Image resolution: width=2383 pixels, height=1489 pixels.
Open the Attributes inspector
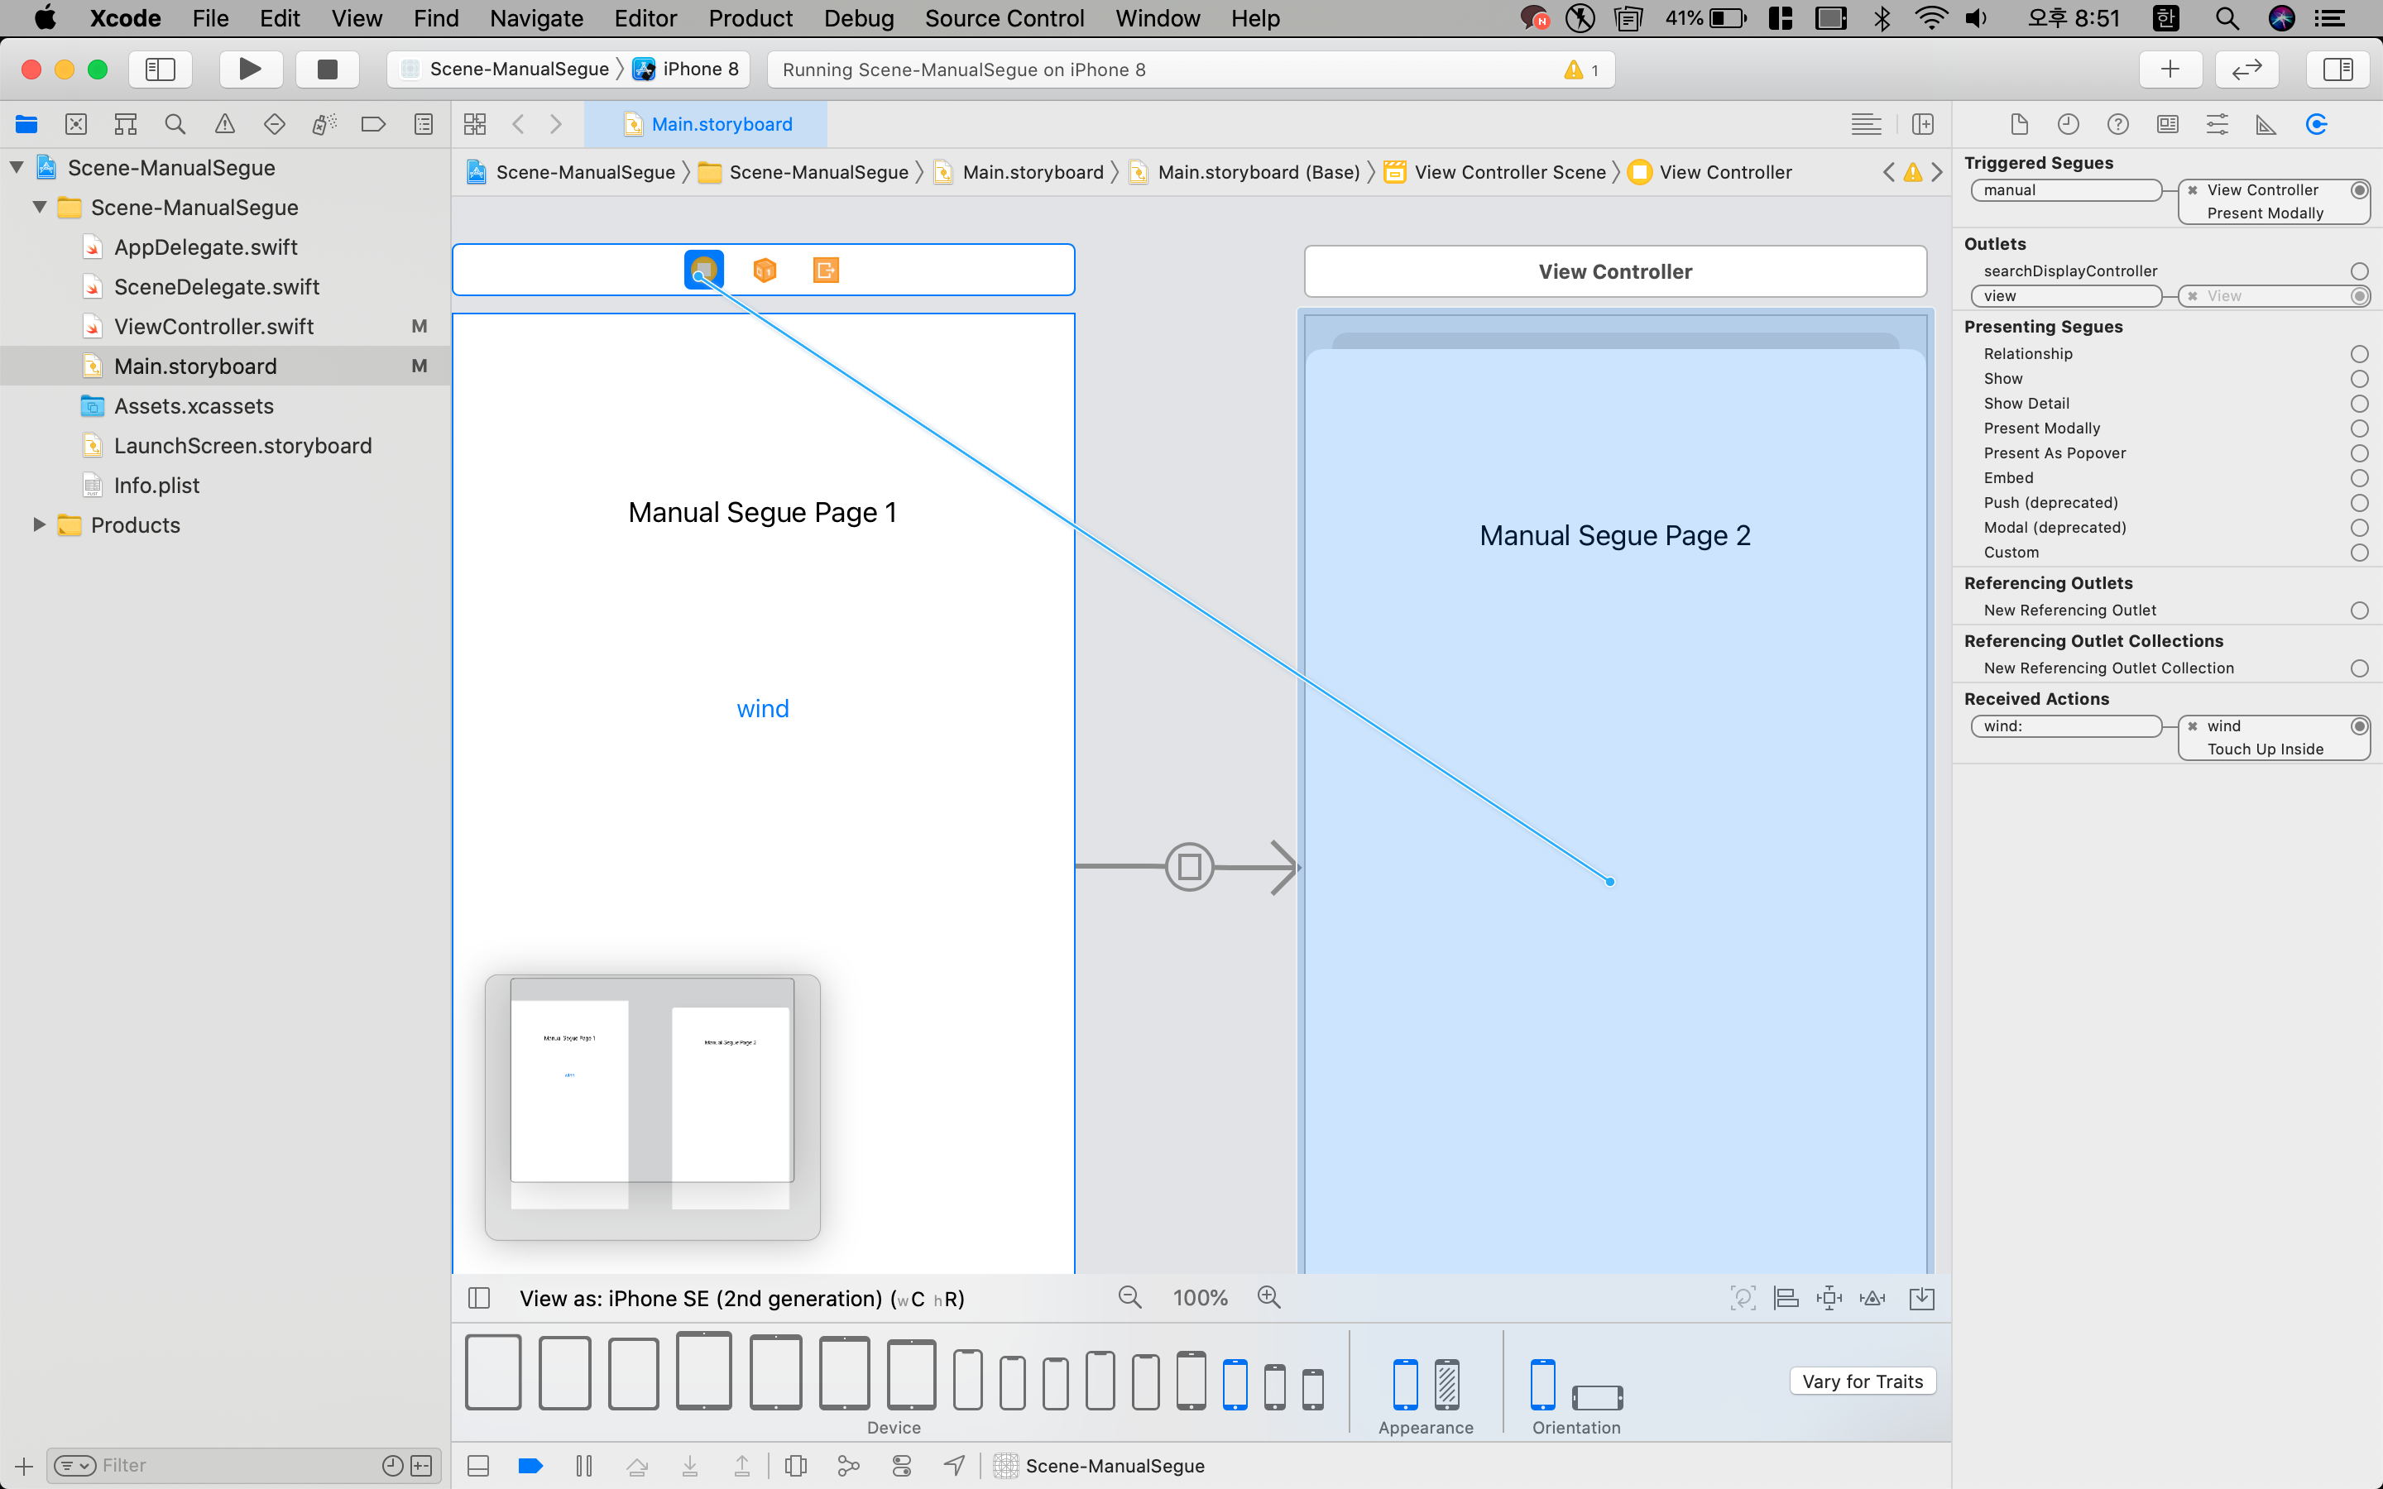click(x=2218, y=124)
